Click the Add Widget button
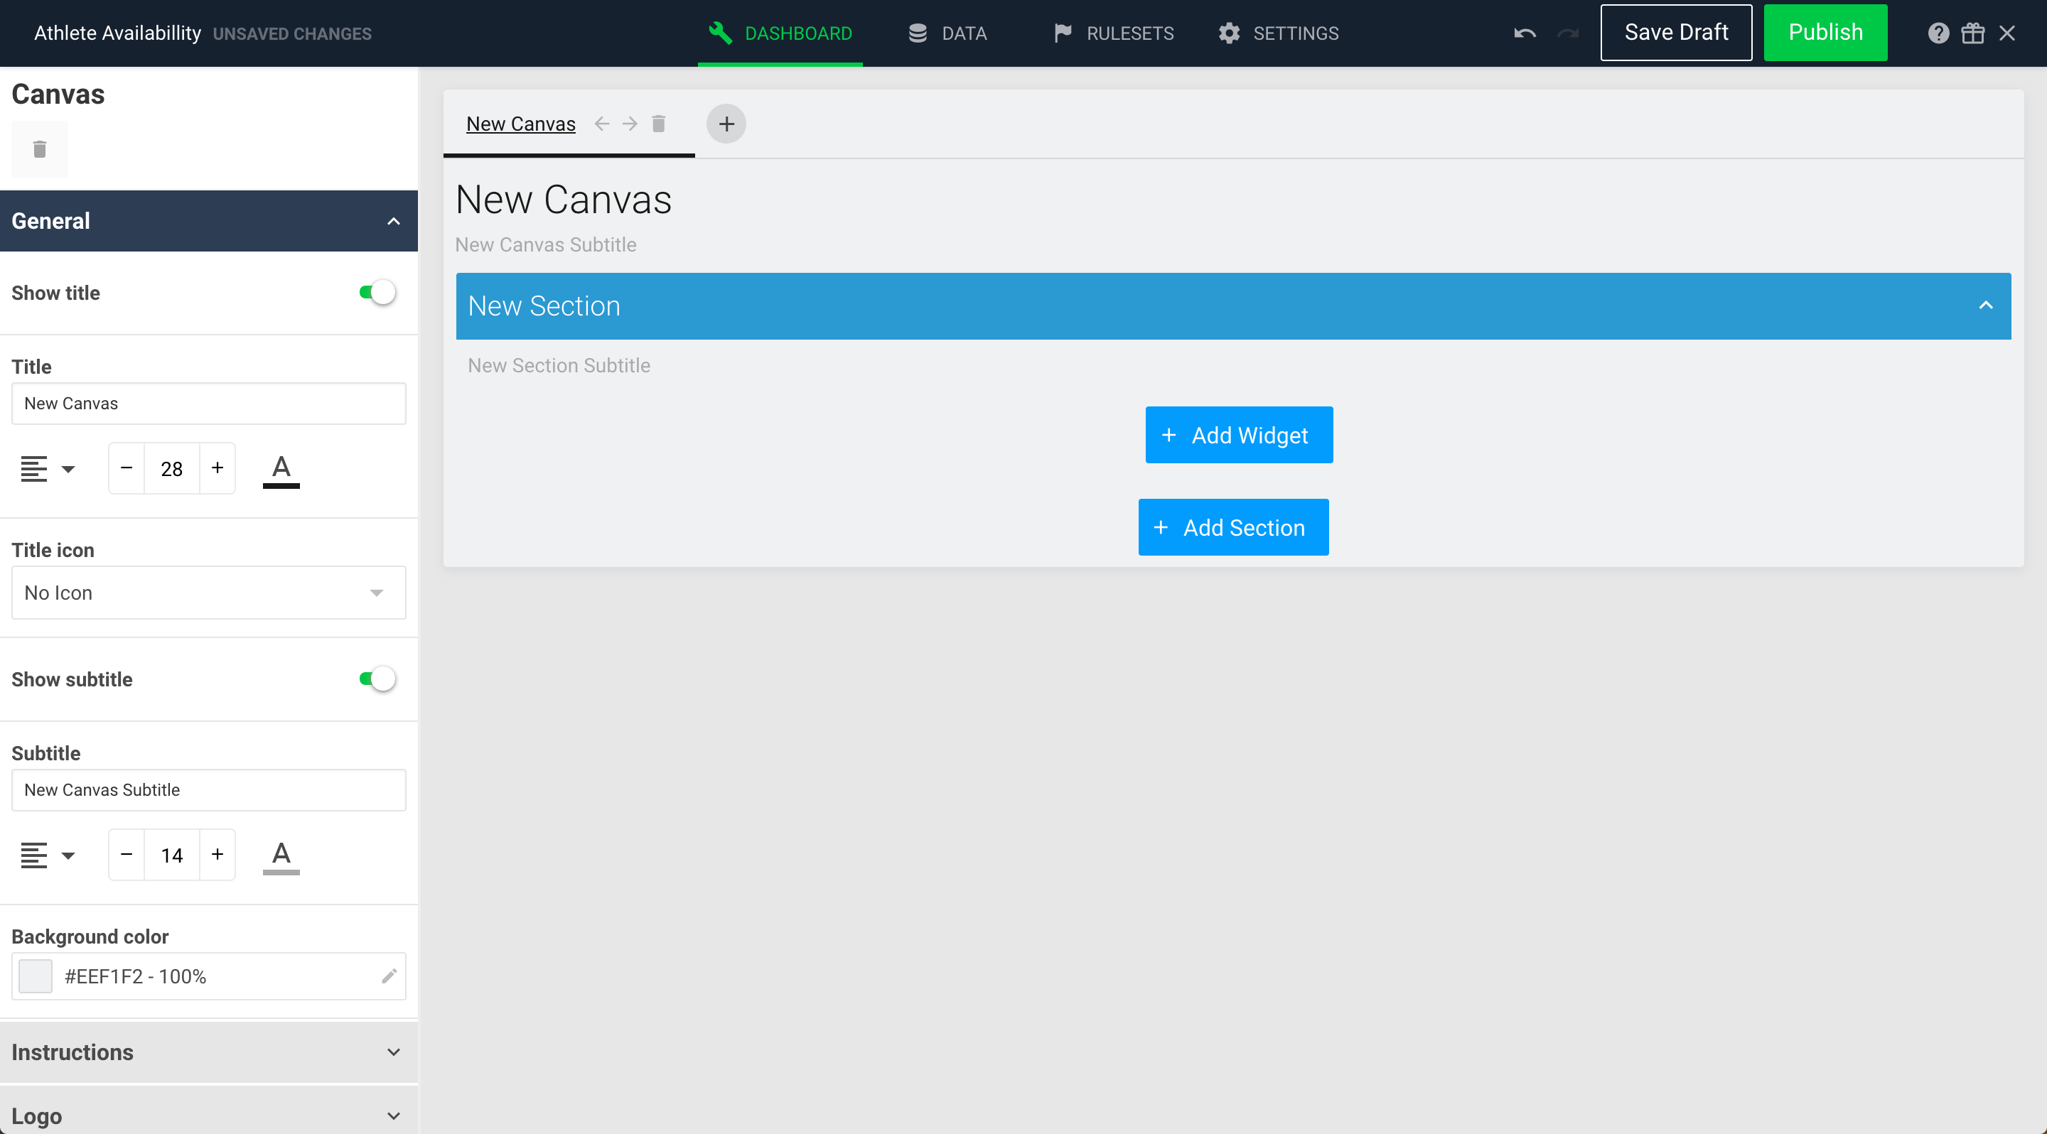 (x=1238, y=434)
